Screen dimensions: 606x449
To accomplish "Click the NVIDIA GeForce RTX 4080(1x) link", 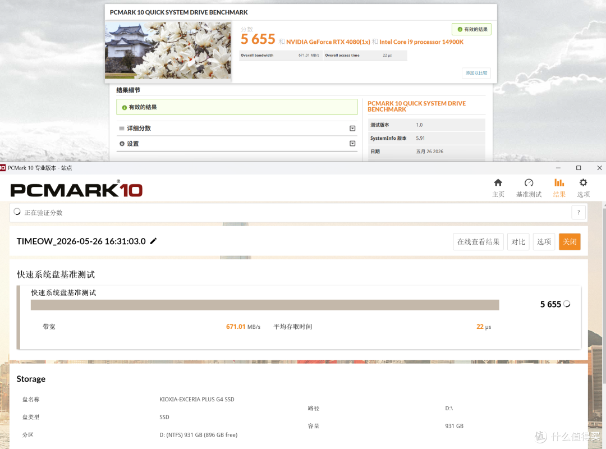I will tap(328, 42).
